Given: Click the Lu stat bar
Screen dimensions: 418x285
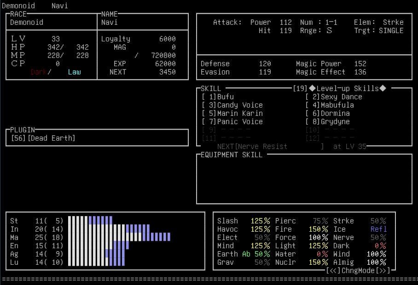Looking at the screenshot, I should [x=96, y=262].
